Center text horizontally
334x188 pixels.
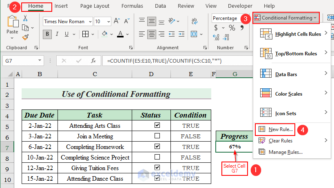tap(152, 34)
